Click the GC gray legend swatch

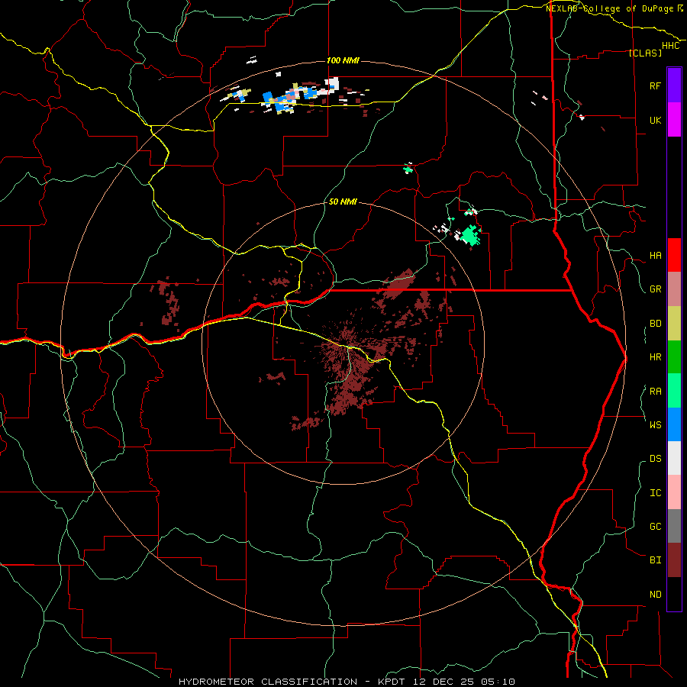tap(674, 526)
